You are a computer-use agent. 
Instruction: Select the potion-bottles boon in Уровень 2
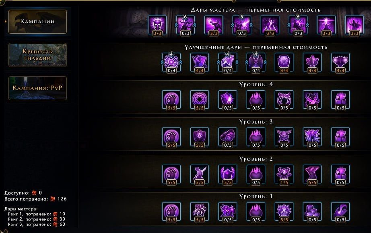[340, 175]
